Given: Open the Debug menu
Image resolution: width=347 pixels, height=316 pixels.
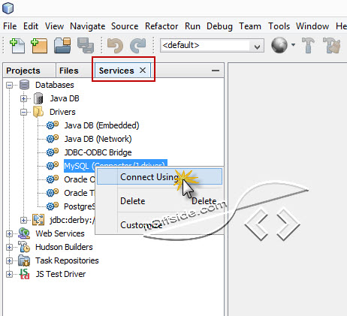Looking at the screenshot, I should pyautogui.click(x=219, y=26).
